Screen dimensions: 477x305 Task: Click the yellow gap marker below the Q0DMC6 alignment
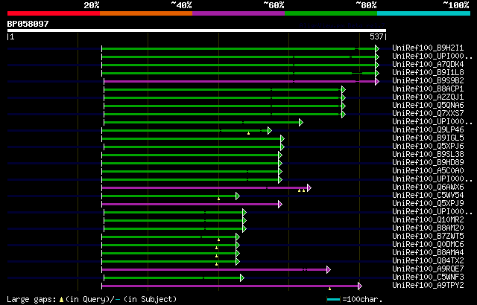pyautogui.click(x=217, y=248)
